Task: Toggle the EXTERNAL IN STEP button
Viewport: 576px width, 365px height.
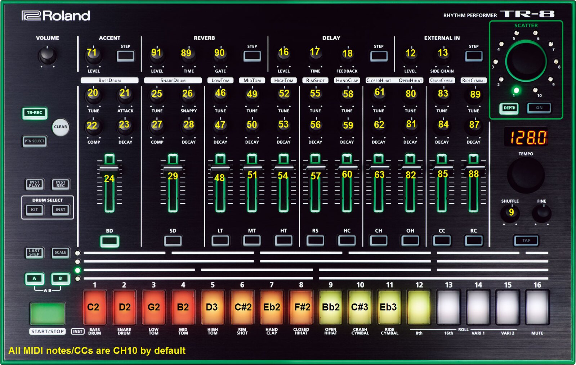Action: tap(474, 56)
